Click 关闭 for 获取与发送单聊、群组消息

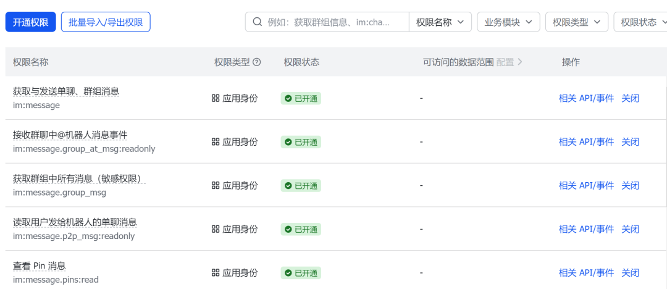(630, 98)
